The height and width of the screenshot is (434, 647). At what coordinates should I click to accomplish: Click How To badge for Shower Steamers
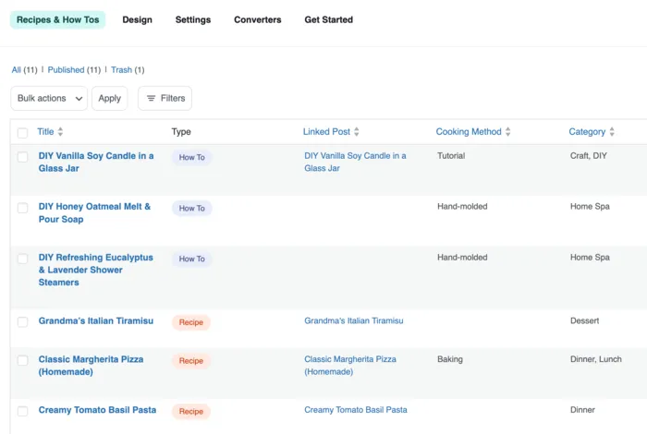coord(192,259)
